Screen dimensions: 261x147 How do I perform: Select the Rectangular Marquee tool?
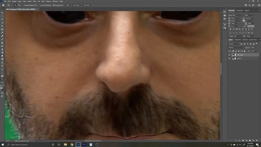pyautogui.click(x=2, y=16)
